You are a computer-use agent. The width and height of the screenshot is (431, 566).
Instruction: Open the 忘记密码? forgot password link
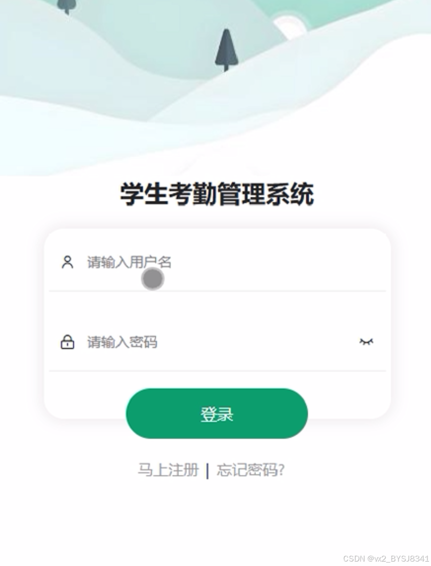pyautogui.click(x=251, y=470)
